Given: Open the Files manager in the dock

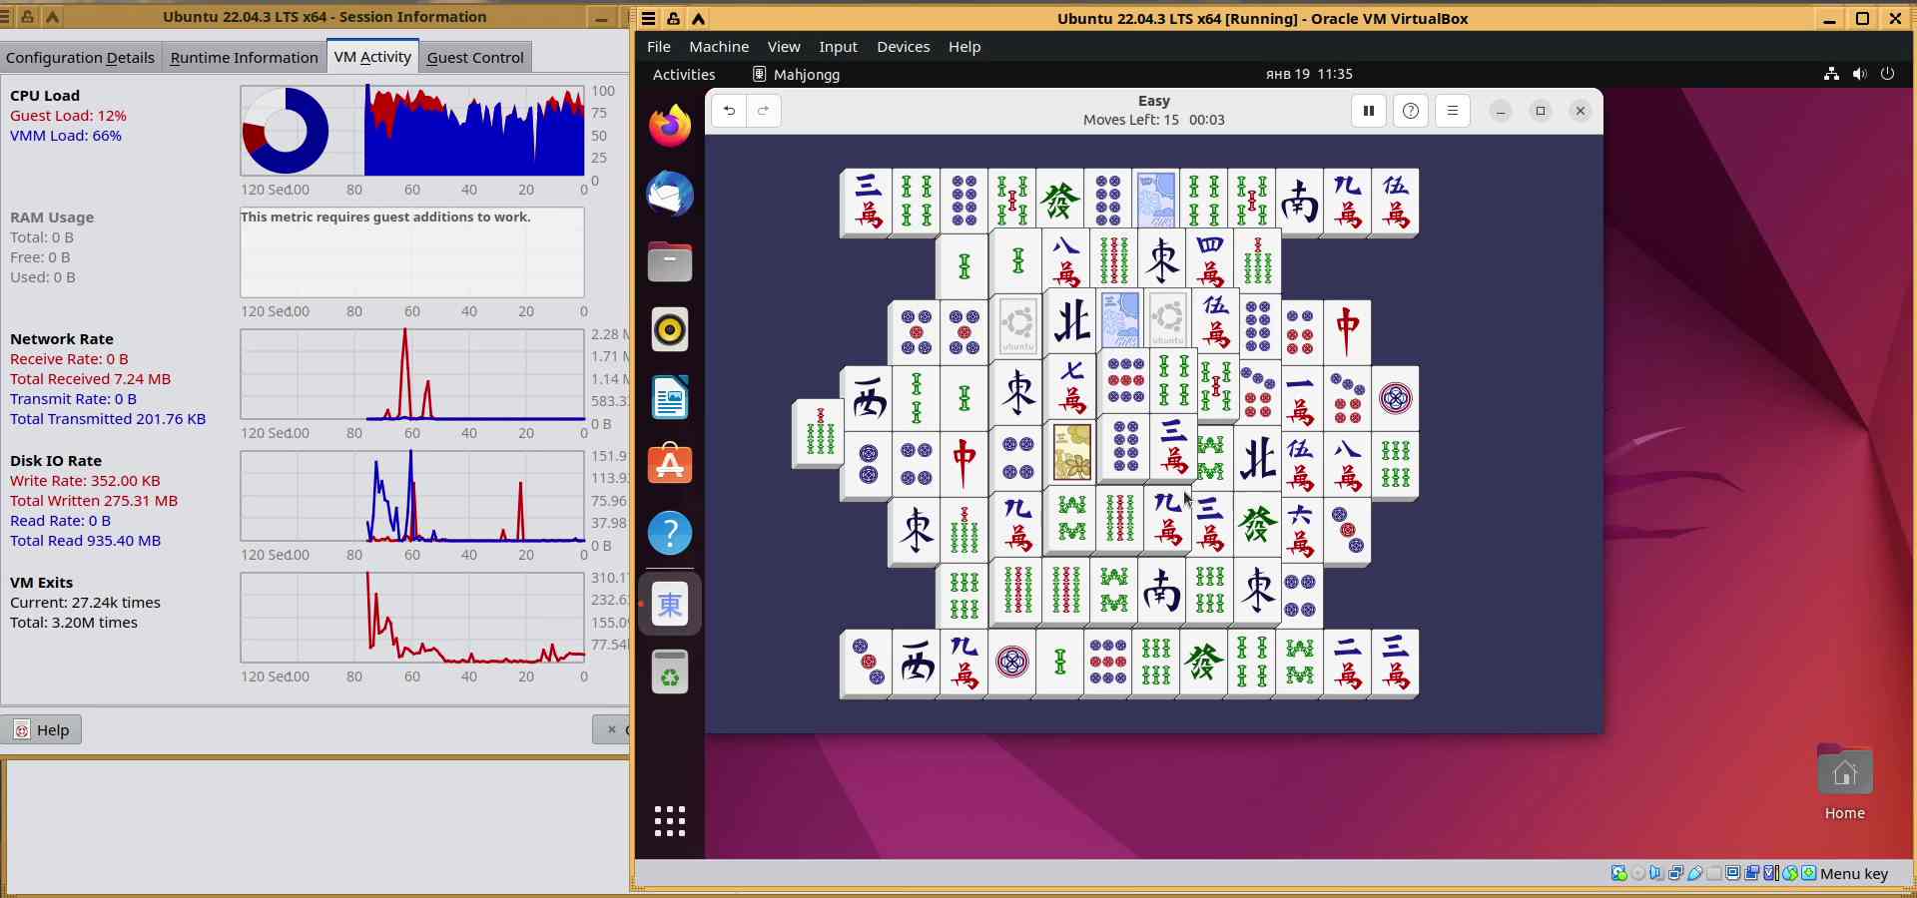Looking at the screenshot, I should [670, 261].
